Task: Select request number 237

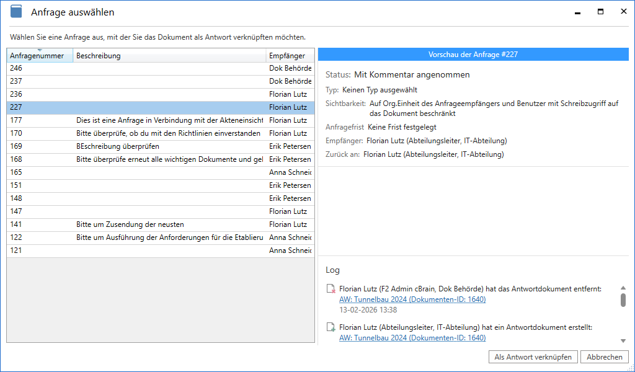Action: [x=161, y=81]
